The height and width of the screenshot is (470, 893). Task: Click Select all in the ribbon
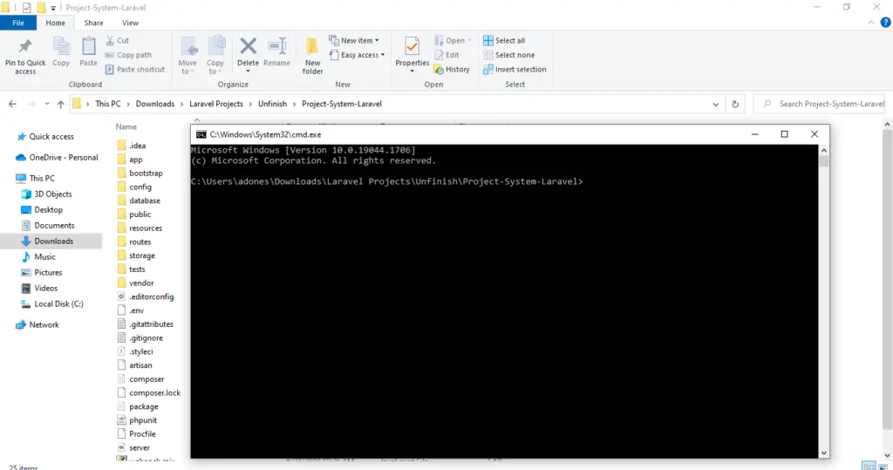tap(509, 41)
